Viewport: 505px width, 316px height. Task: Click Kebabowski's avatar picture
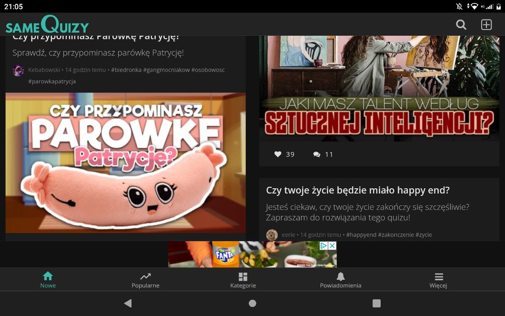(x=19, y=71)
